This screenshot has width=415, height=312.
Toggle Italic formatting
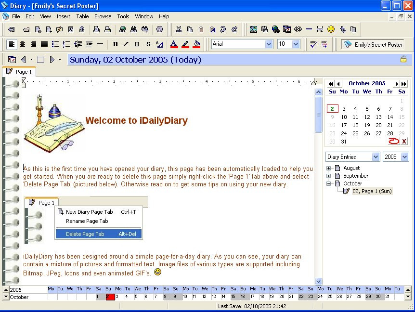click(126, 44)
